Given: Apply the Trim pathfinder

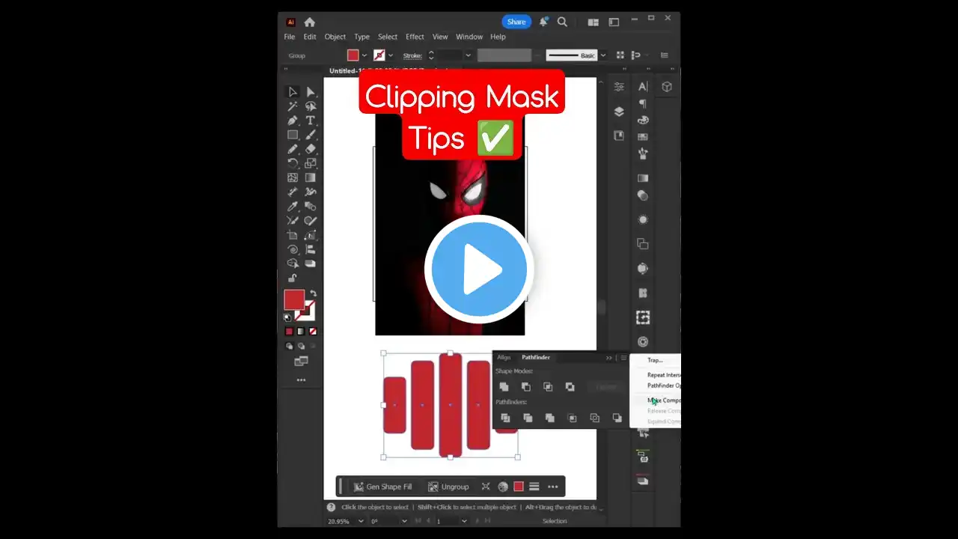Looking at the screenshot, I should 528,418.
